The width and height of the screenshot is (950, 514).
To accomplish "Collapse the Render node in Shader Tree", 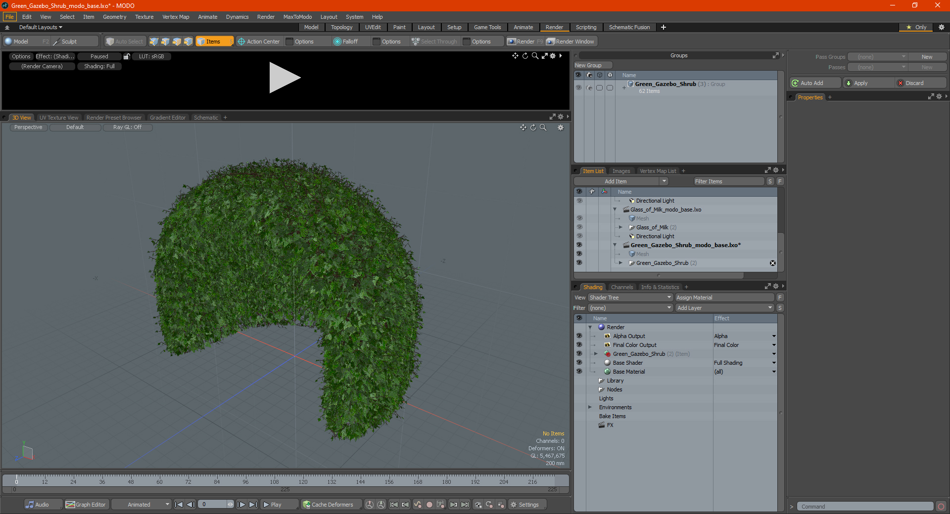I will point(590,327).
